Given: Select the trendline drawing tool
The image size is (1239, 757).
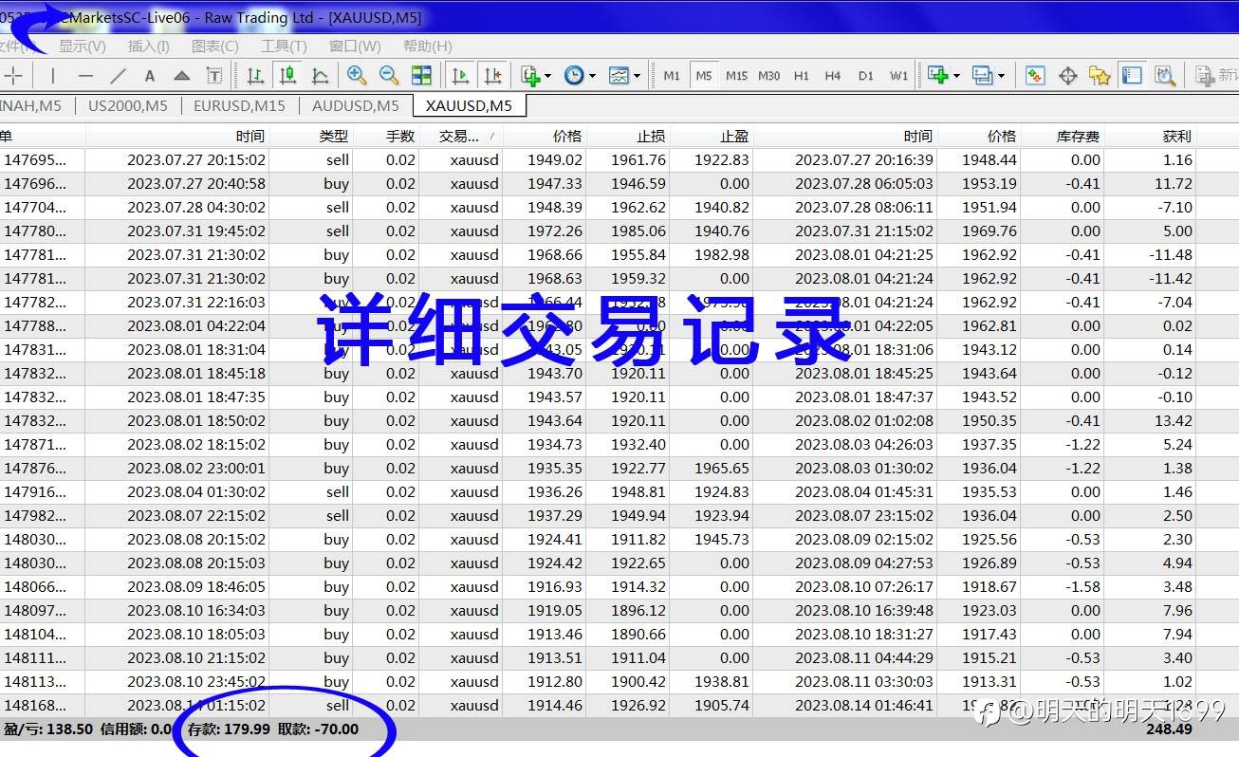Looking at the screenshot, I should (118, 76).
